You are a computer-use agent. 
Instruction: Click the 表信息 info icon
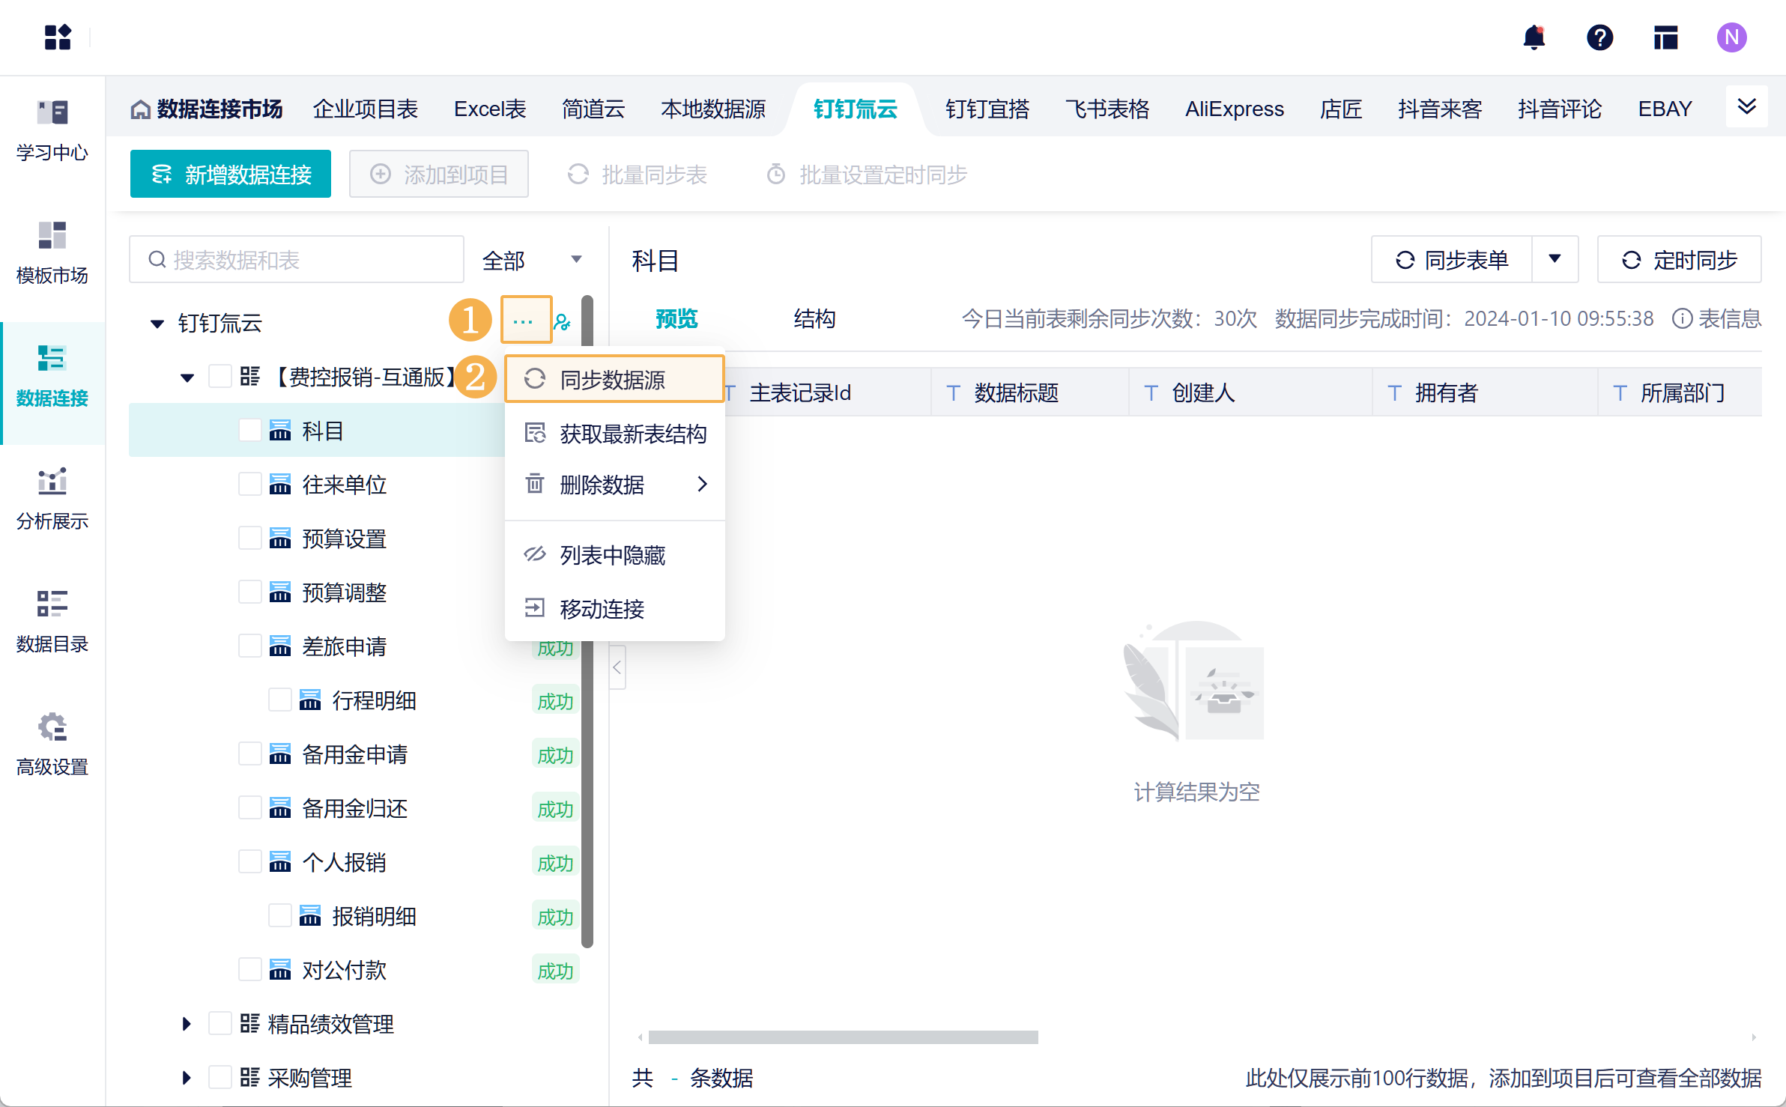pyautogui.click(x=1682, y=319)
